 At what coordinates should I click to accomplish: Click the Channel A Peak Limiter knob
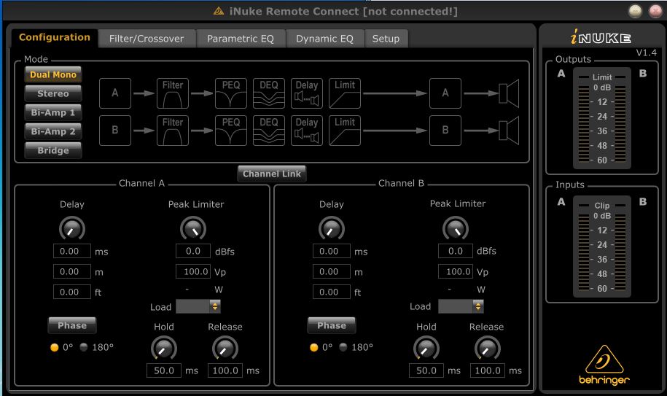pos(192,230)
